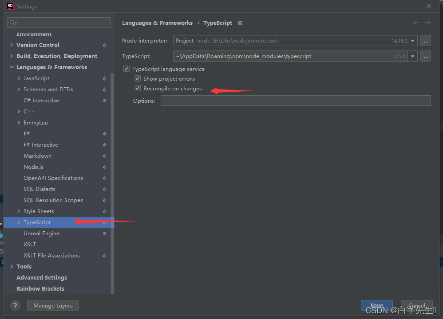The width and height of the screenshot is (443, 319).
Task: Collapse the Languages & Frameworks section
Action: [x=12, y=67]
